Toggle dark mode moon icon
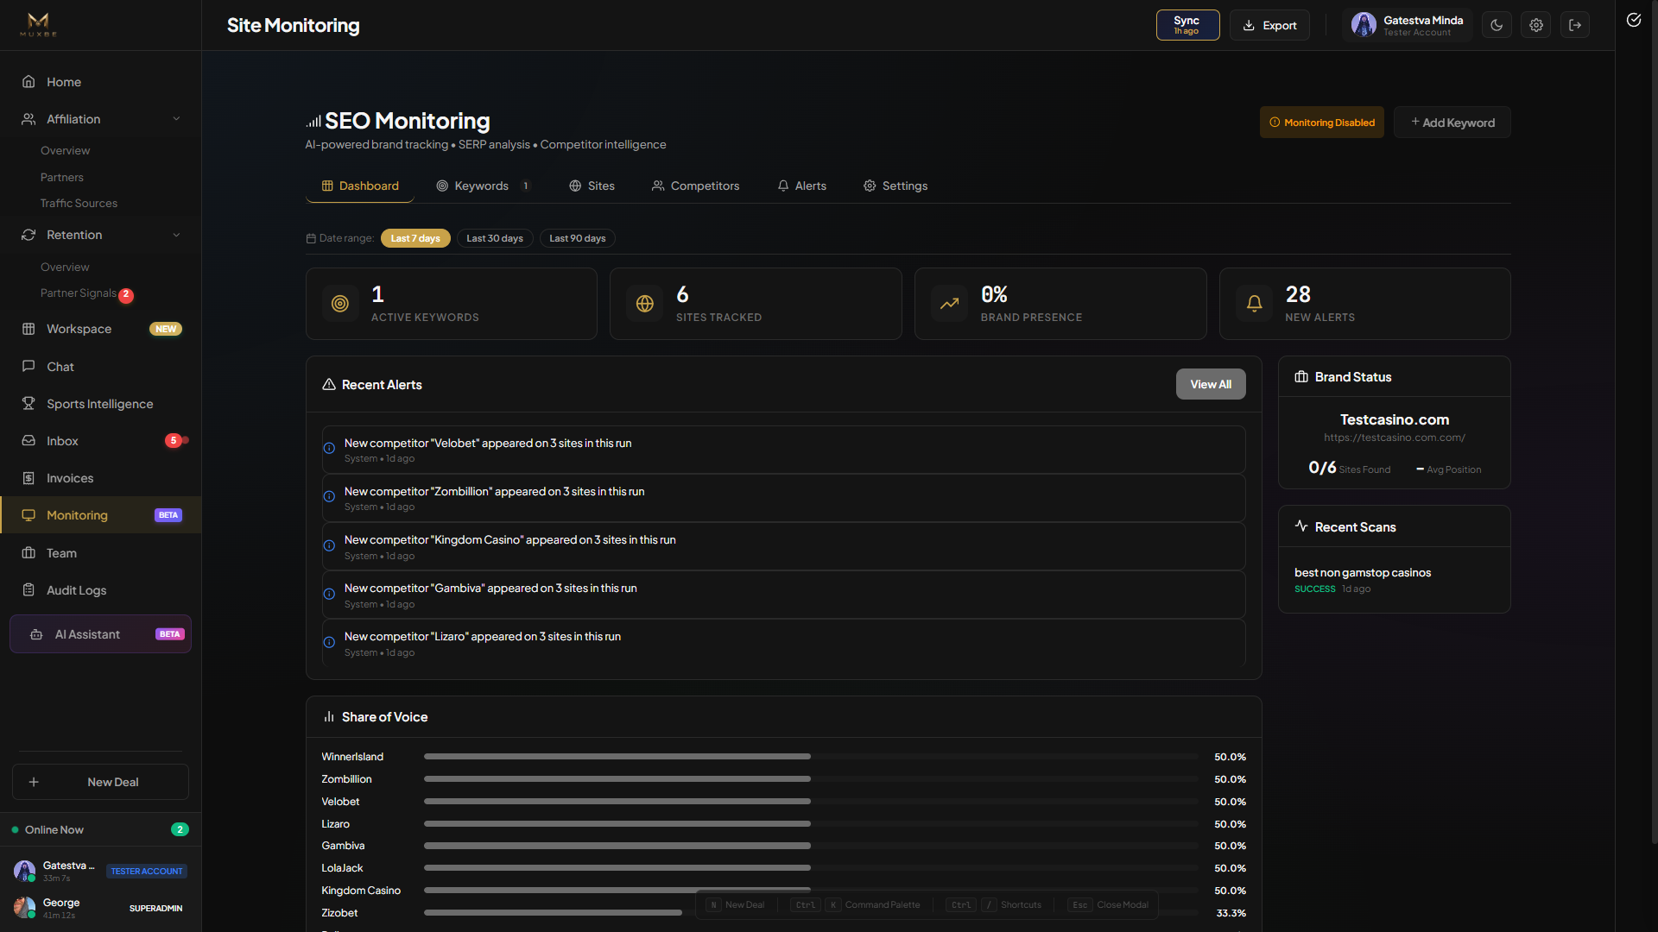1658x932 pixels. tap(1497, 25)
